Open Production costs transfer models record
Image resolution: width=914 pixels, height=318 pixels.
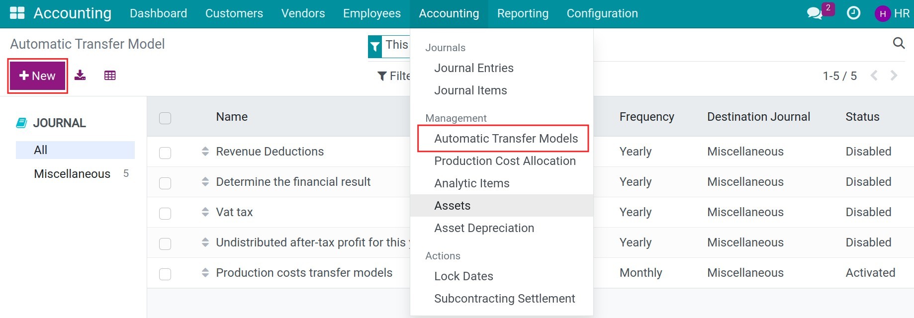tap(304, 273)
